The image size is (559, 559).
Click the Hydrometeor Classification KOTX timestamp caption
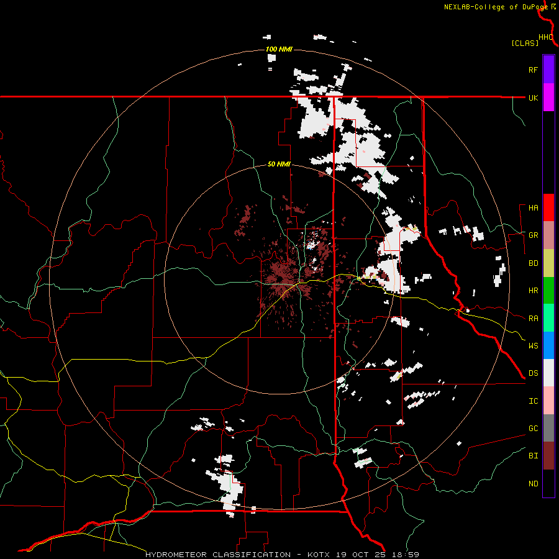tap(282, 555)
